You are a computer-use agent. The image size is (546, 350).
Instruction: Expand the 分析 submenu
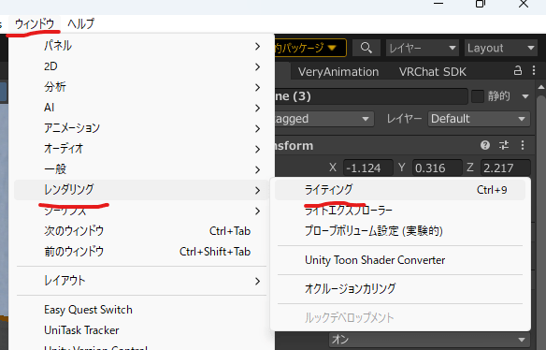tap(141, 87)
